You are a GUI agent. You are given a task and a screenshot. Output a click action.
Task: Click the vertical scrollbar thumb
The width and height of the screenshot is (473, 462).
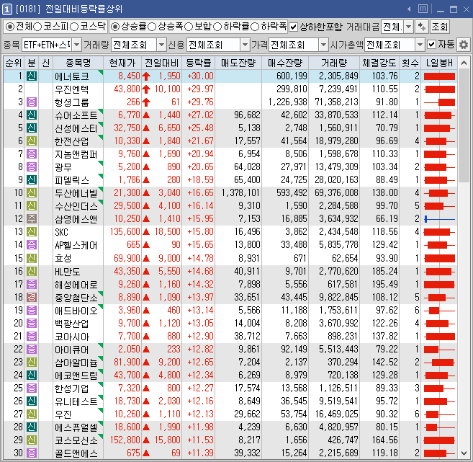tap(464, 126)
